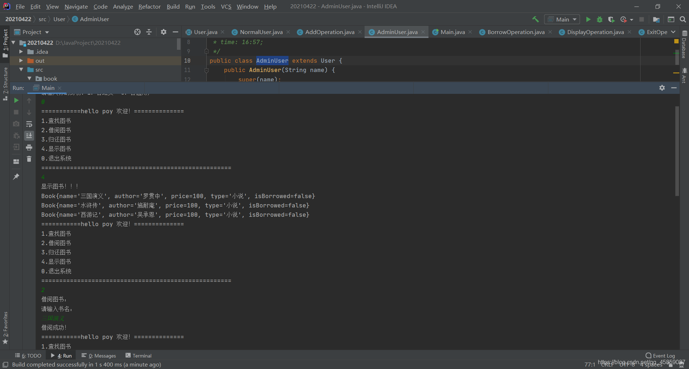Open Search Everywhere magnifier icon
This screenshot has height=369, width=689.
pos(683,19)
